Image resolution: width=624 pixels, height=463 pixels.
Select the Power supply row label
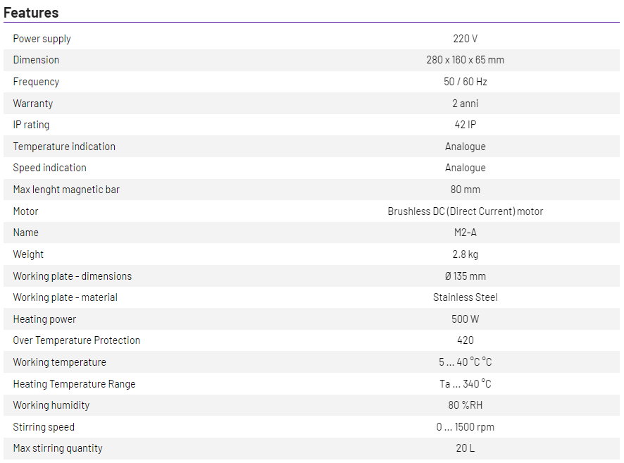[x=42, y=39]
